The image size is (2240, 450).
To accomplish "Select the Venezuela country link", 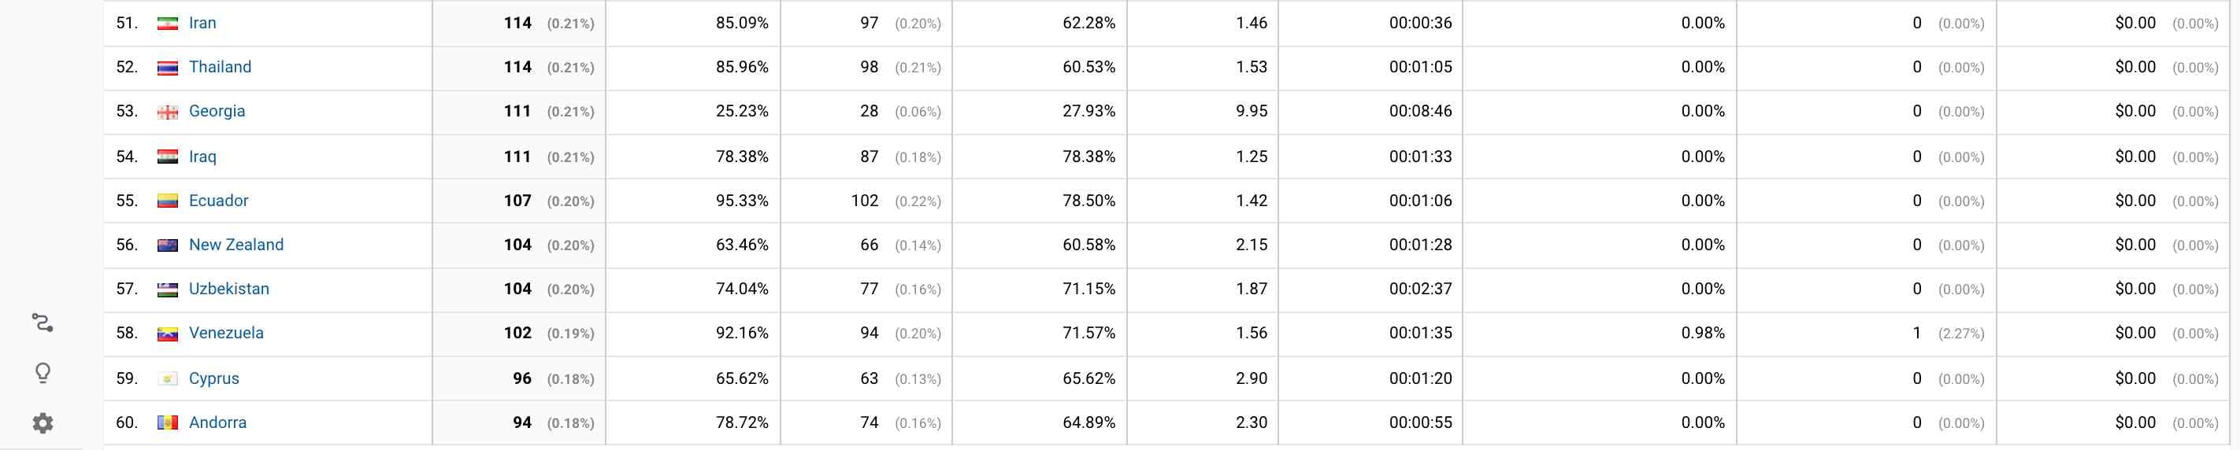I will tap(226, 333).
